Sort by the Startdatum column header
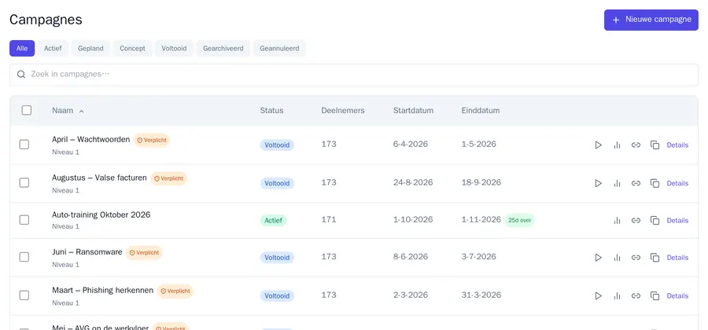 point(413,111)
